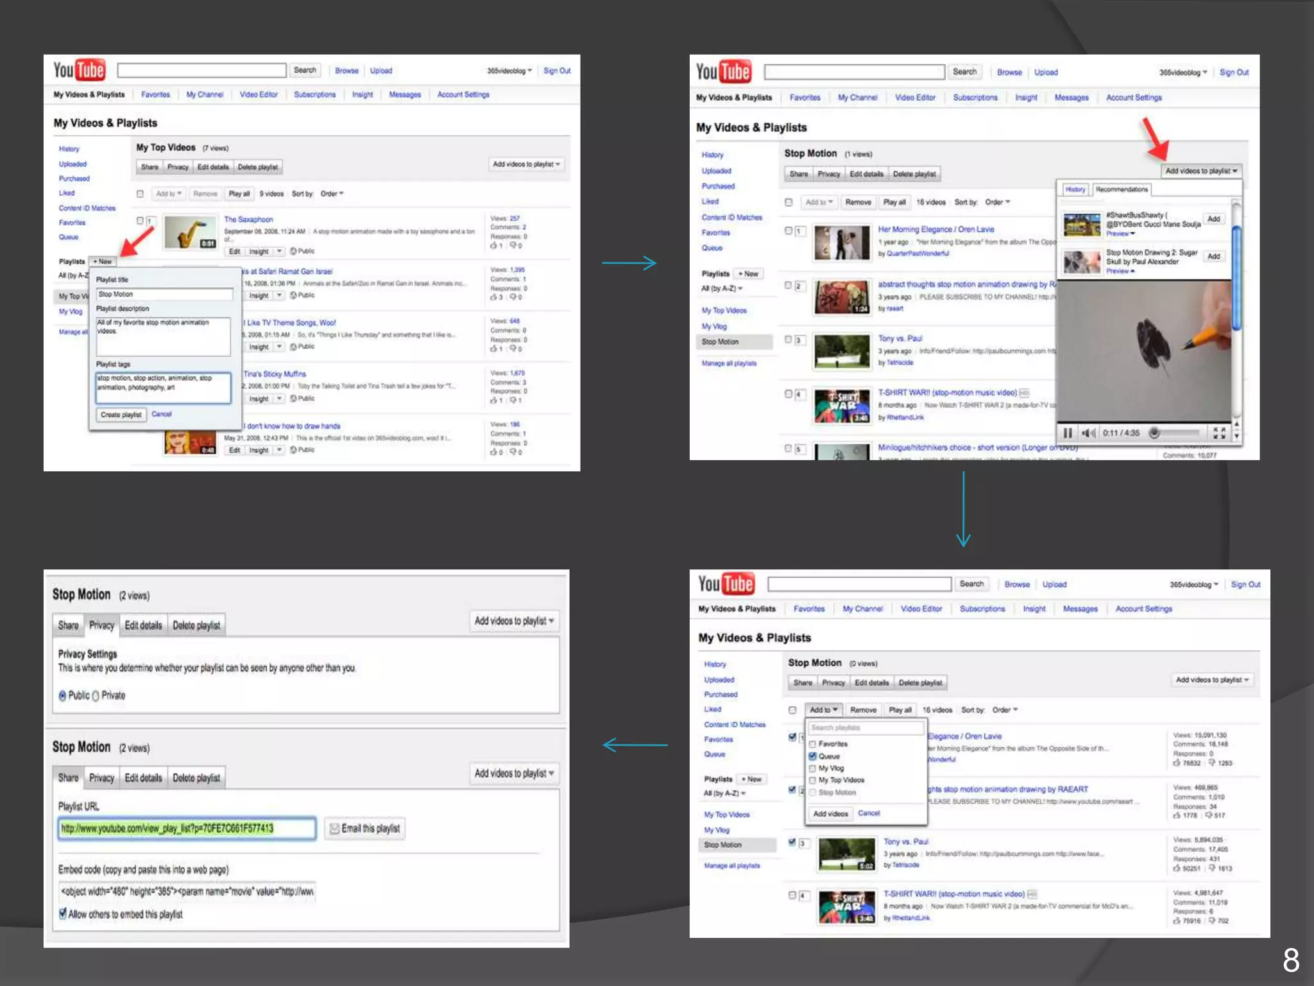Viewport: 1314px width, 986px height.
Task: Click the Playlist URL text field
Action: [187, 829]
